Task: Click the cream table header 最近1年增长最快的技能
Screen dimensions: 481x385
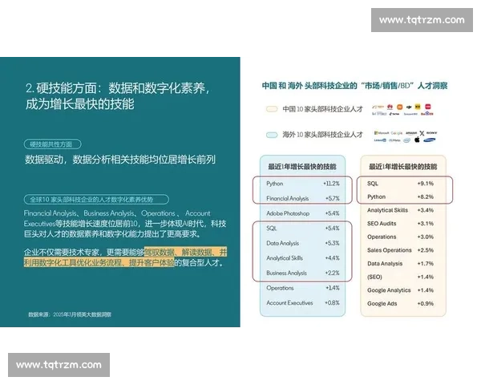Action: pyautogui.click(x=402, y=167)
